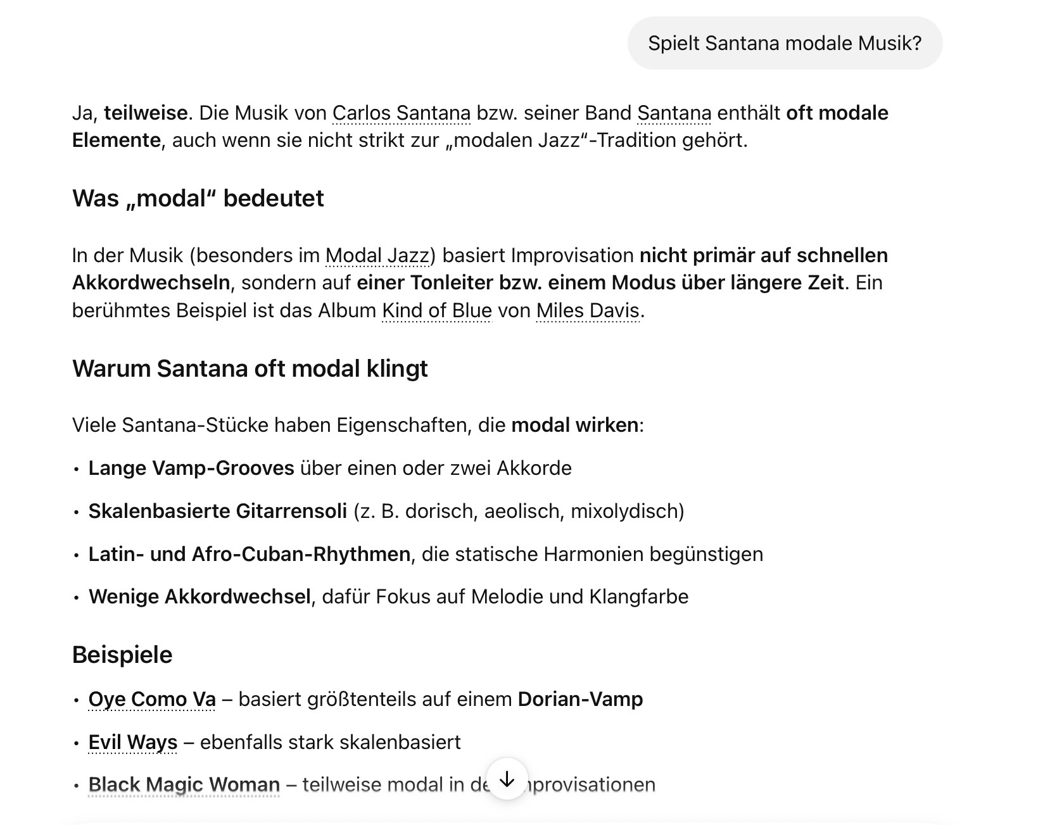Select the Black Magic Woman link

tap(184, 785)
